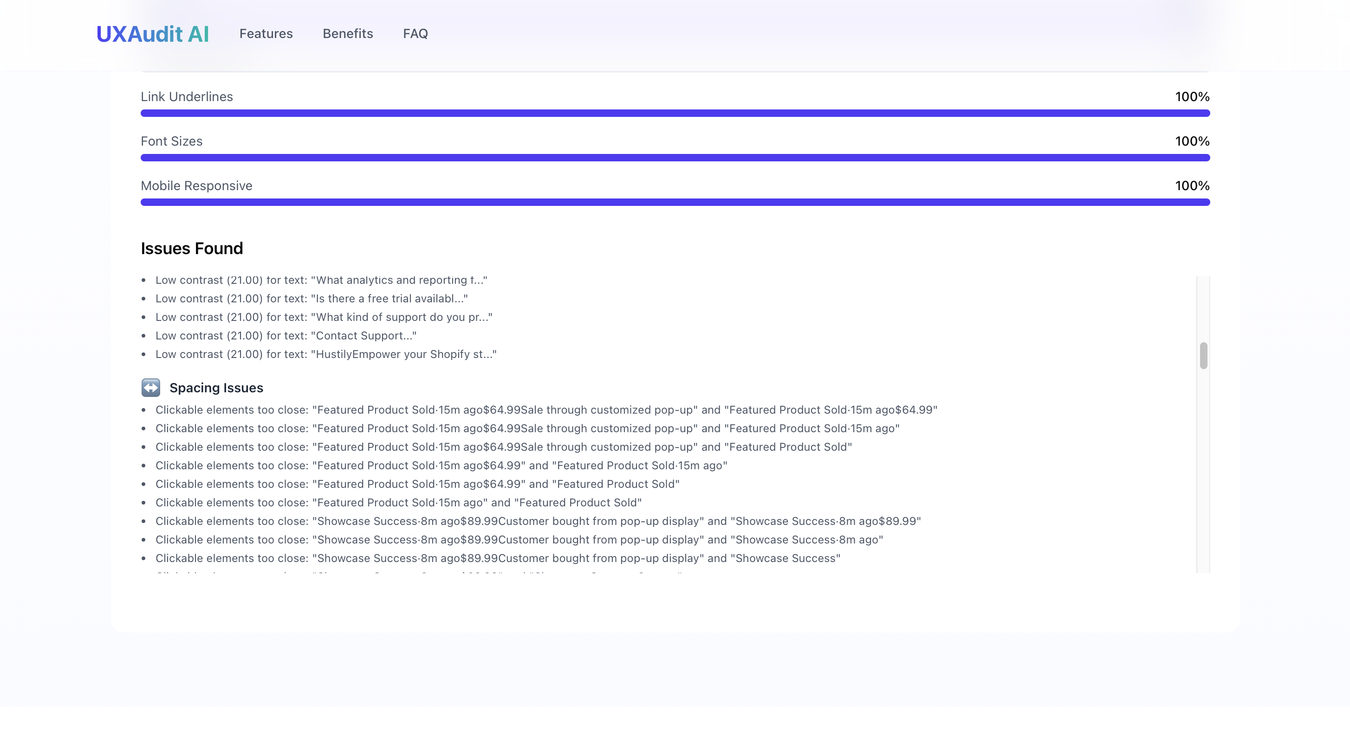Click the "What analytics and reporting" issue line

(x=321, y=280)
